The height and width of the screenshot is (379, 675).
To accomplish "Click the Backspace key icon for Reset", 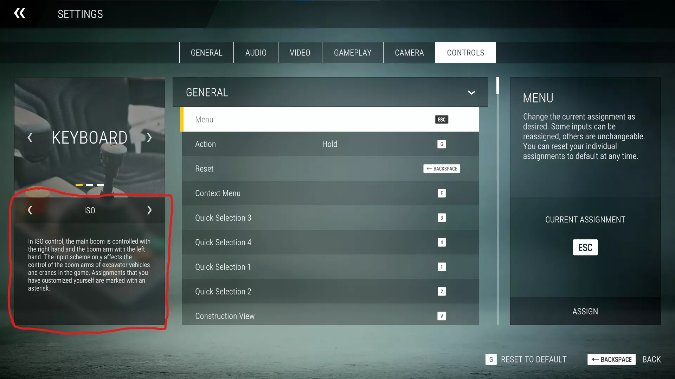I will [x=442, y=169].
